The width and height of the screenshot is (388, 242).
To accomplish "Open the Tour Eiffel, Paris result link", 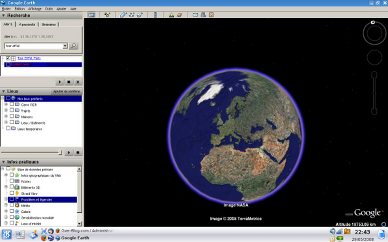I will 29,58.
